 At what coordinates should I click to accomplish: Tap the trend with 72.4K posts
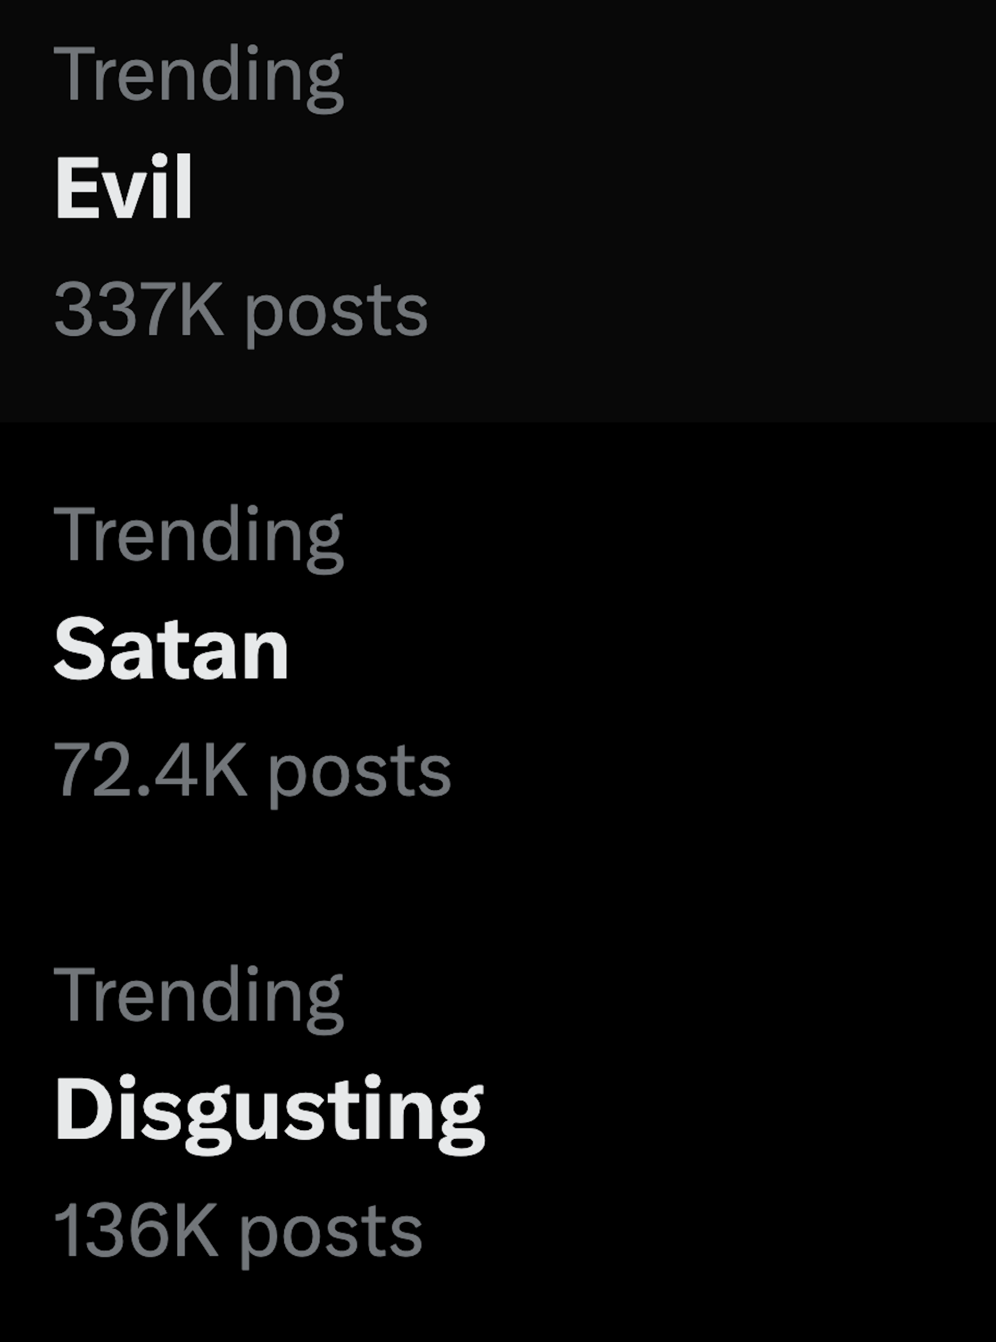(x=498, y=654)
